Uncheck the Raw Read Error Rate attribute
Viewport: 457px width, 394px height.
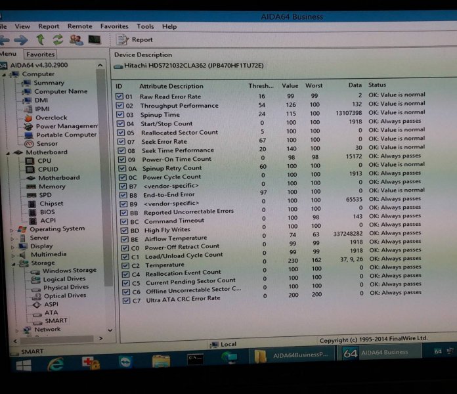coord(119,96)
